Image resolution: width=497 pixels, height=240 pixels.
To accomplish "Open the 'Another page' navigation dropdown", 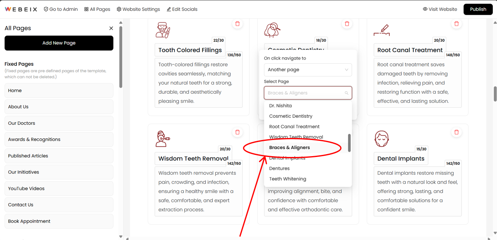I will (x=308, y=70).
